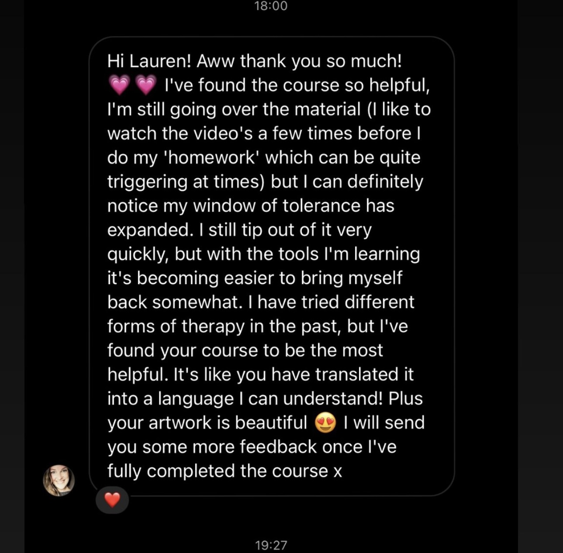Tap the heart-eyes emoji after 'beautiful'
Image resolution: width=563 pixels, height=553 pixels.
click(325, 423)
